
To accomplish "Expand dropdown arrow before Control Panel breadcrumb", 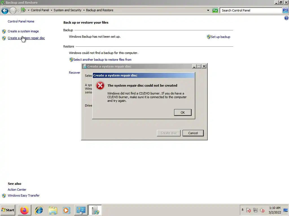I will tap(29, 10).
